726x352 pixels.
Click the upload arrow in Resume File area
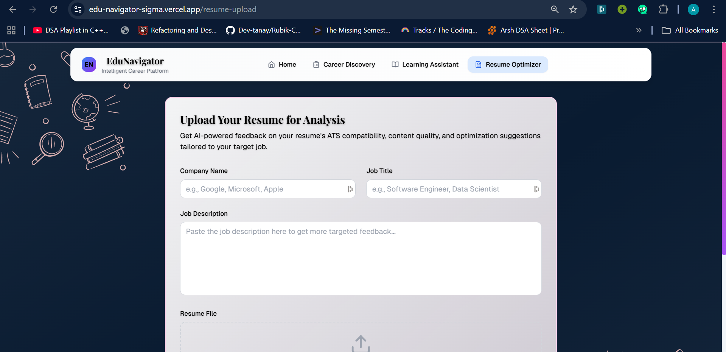pyautogui.click(x=361, y=343)
